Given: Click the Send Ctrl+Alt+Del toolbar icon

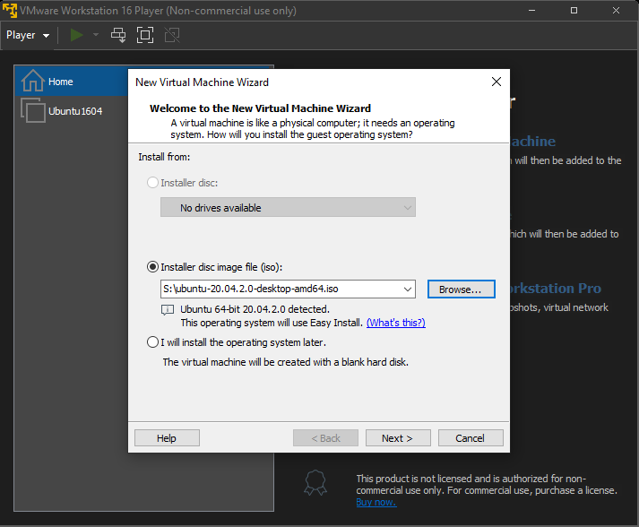Looking at the screenshot, I should (118, 35).
